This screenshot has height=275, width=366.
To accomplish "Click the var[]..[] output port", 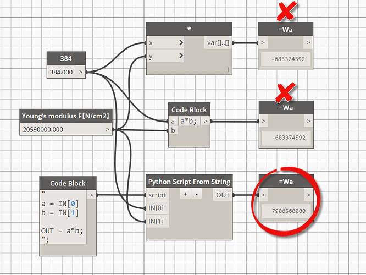I will coord(218,43).
